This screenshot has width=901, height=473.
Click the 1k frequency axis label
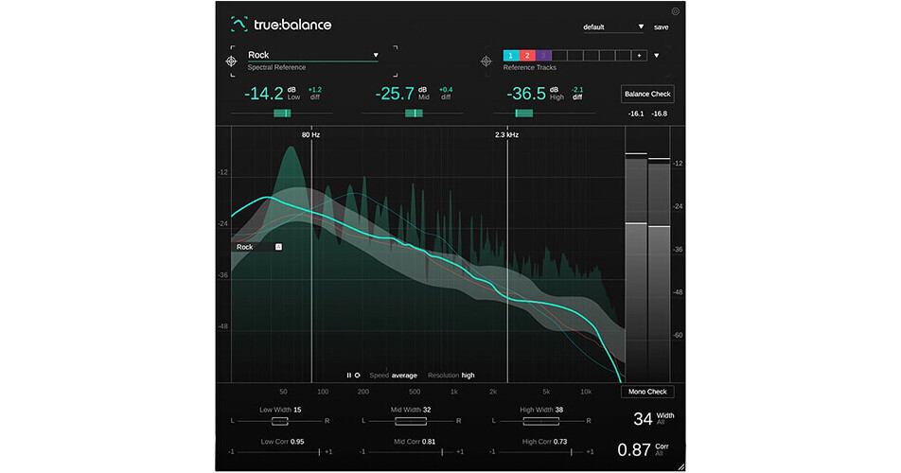(x=454, y=392)
